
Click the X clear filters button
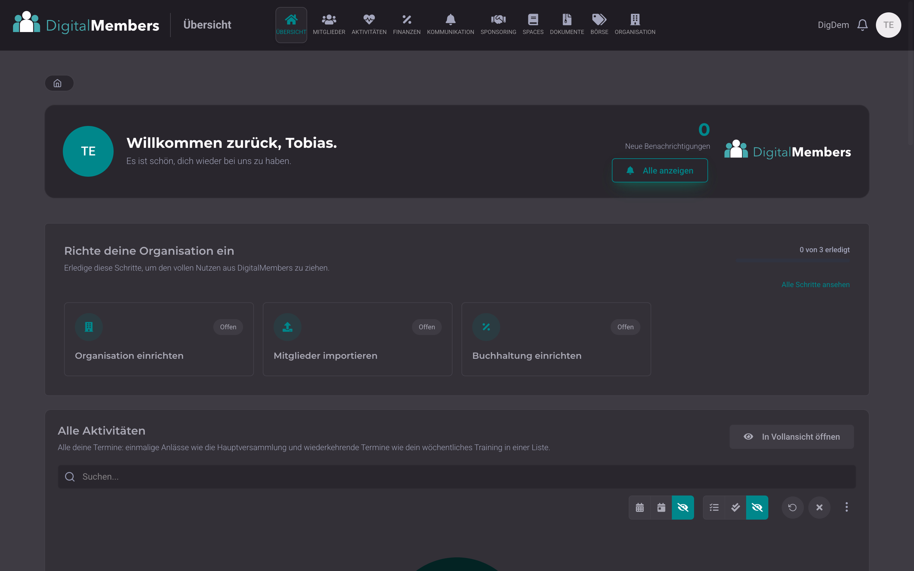point(819,507)
